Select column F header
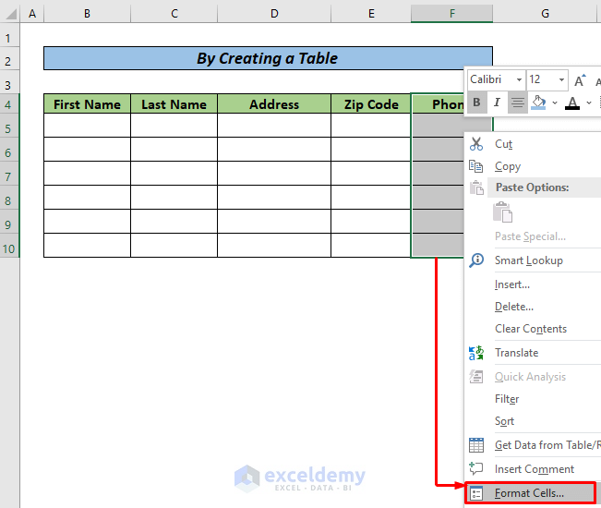601x508 pixels. click(x=451, y=14)
